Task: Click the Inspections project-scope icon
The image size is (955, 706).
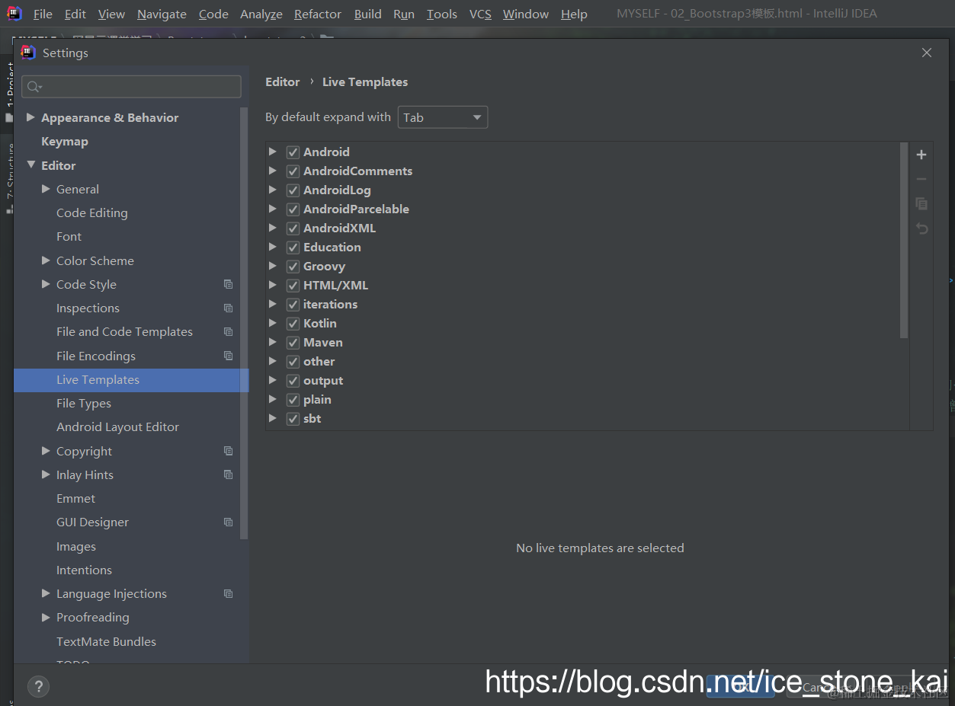Action: tap(228, 308)
